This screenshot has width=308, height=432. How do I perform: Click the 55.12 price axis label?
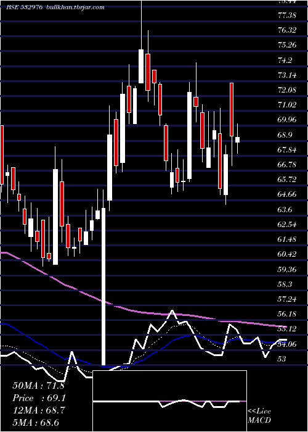(287, 328)
